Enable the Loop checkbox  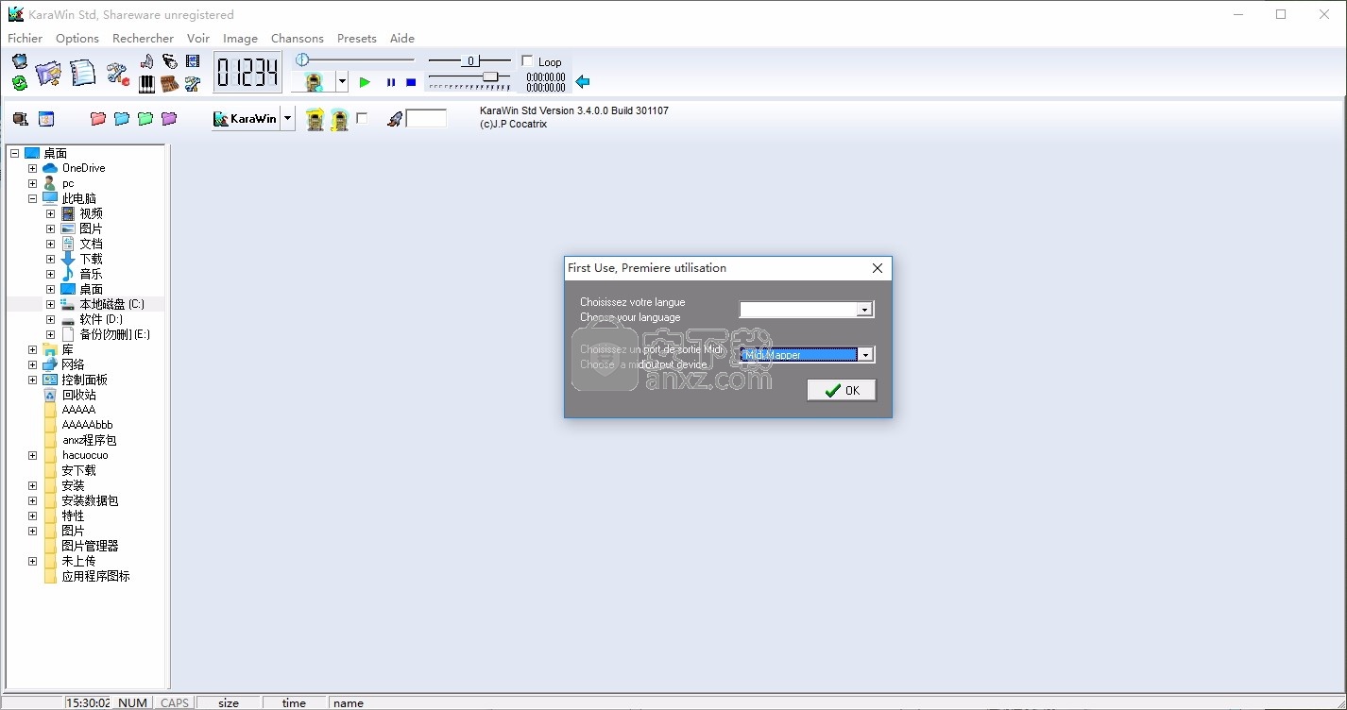click(x=527, y=61)
